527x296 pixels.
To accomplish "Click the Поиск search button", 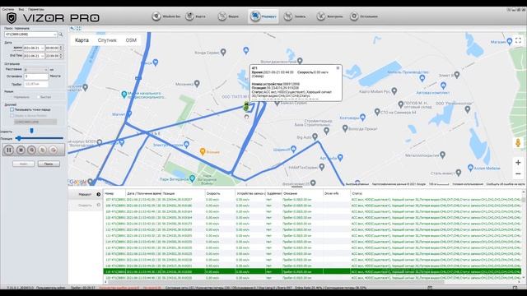I will (x=49, y=164).
